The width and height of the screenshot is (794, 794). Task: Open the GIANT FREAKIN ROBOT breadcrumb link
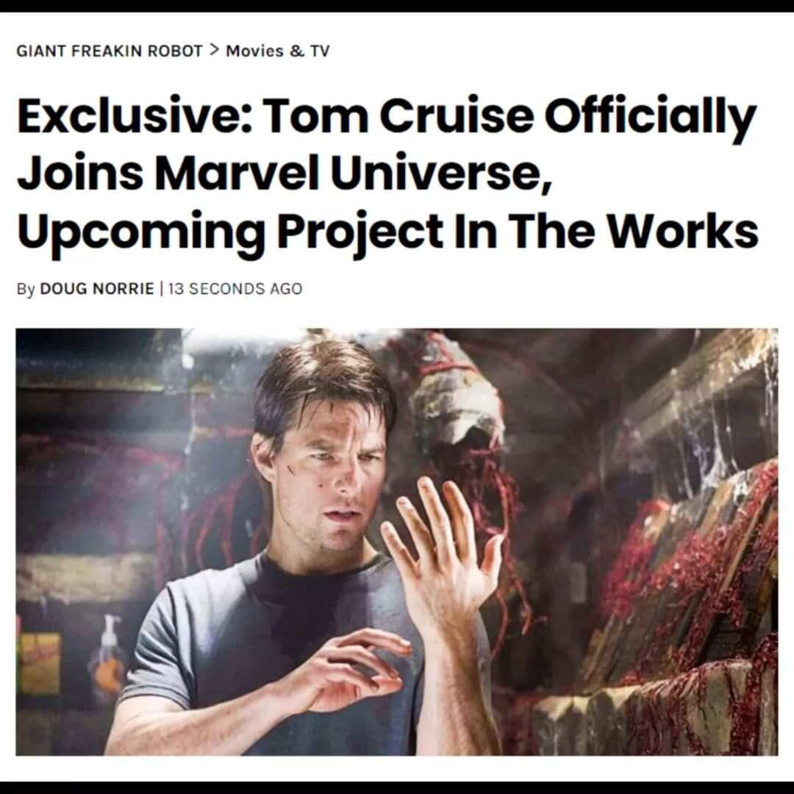click(110, 51)
